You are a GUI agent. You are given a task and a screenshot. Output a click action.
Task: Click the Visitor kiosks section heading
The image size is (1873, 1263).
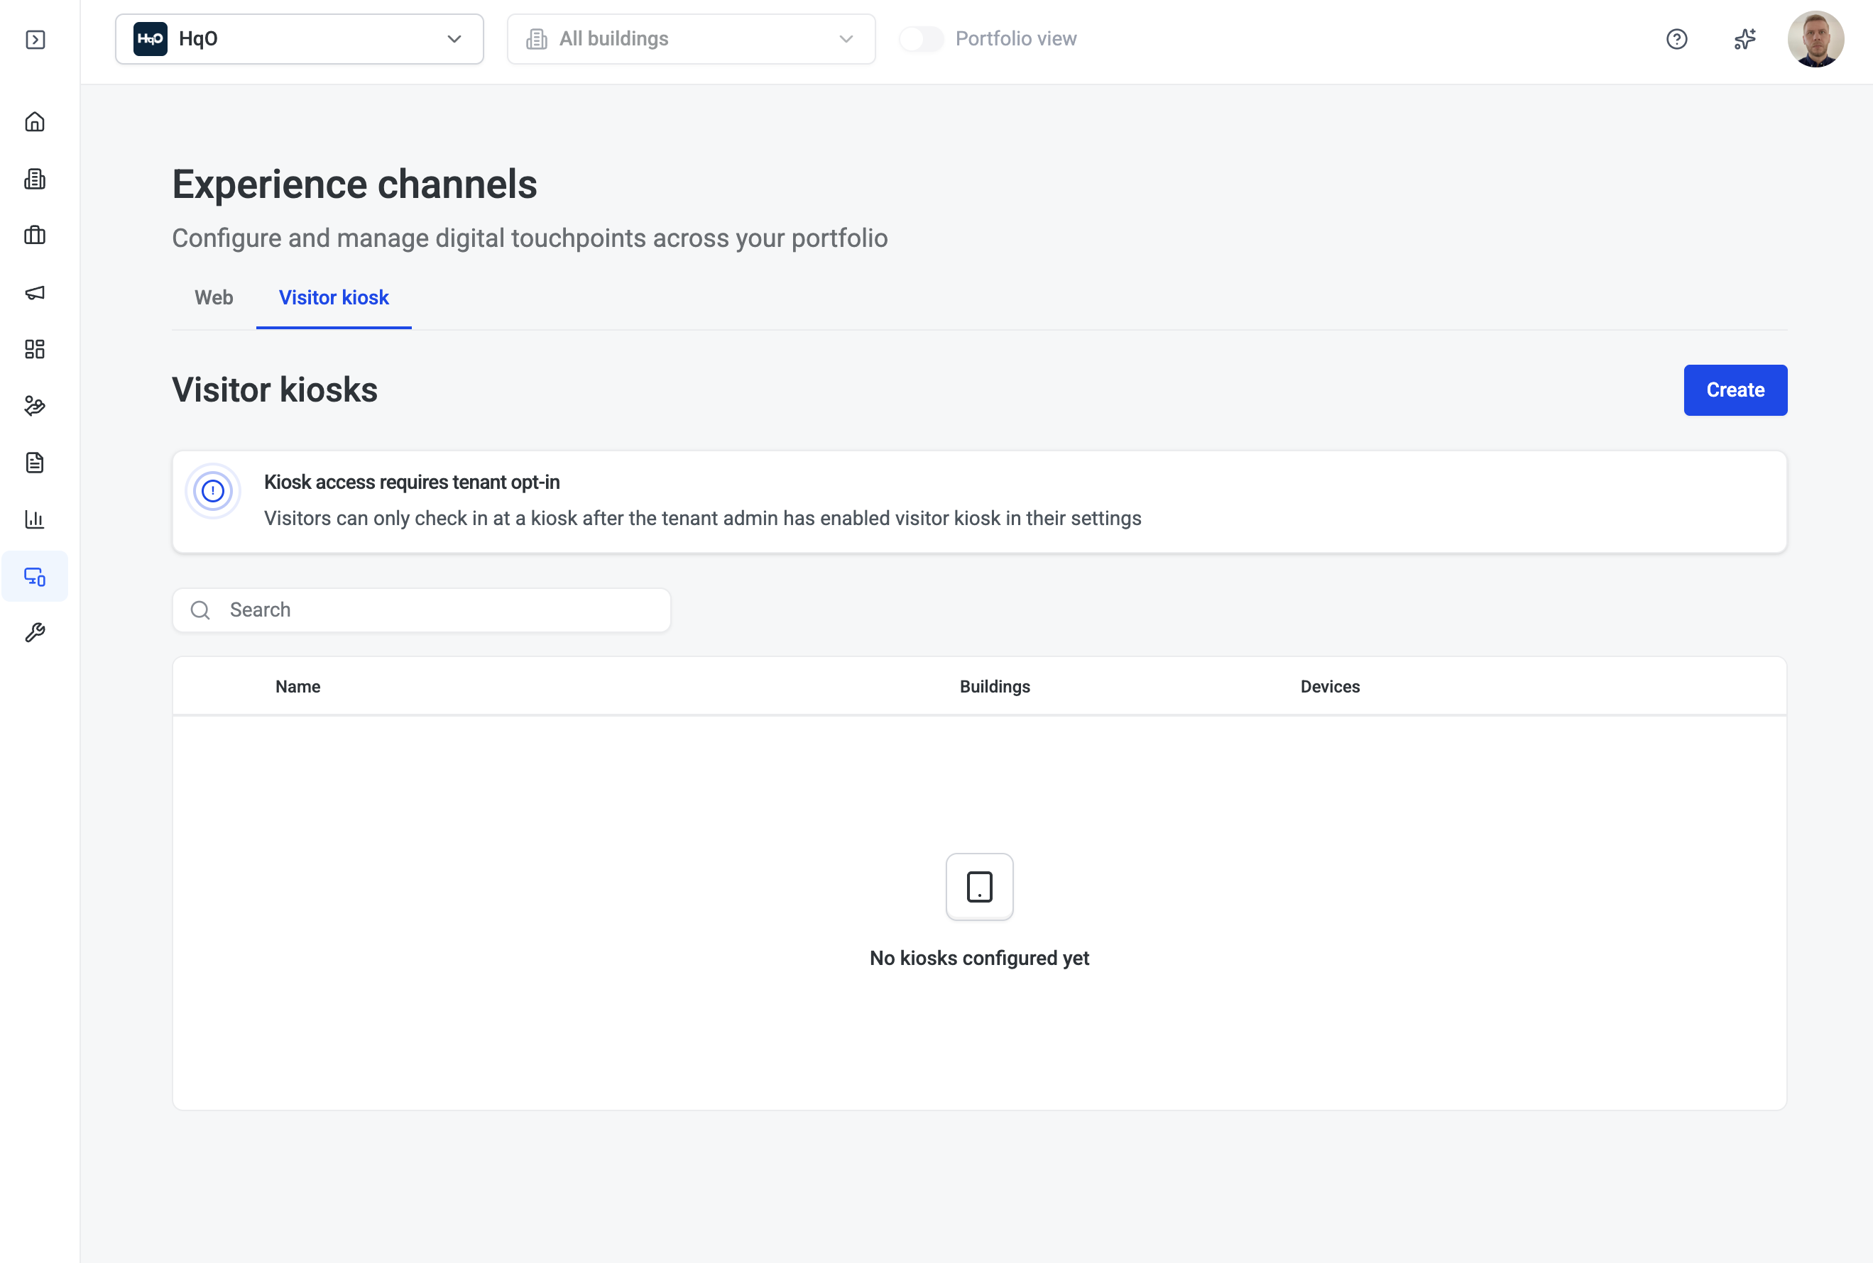tap(275, 390)
